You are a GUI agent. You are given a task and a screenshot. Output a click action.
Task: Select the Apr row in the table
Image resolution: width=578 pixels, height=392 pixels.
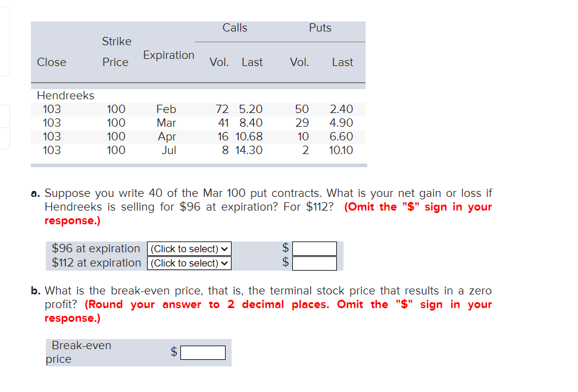tap(167, 136)
